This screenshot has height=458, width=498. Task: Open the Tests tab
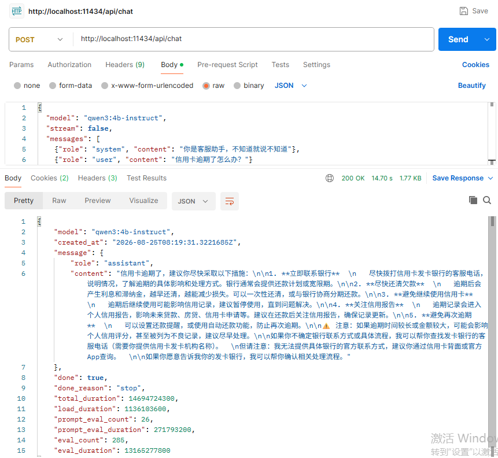tap(280, 64)
